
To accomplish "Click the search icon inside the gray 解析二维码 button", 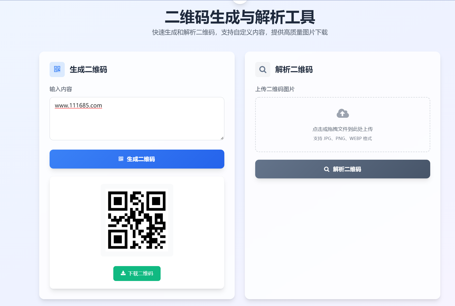I will pos(327,169).
